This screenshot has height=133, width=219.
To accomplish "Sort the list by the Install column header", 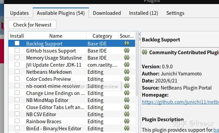I will [17, 36].
